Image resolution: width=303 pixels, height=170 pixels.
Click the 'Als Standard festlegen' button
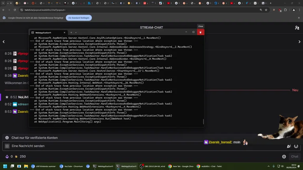[79, 18]
